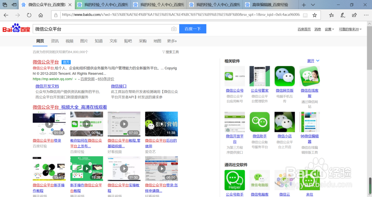The width and height of the screenshot is (372, 197).
Task: Switch to 资讯 search tab
Action: (55, 41)
